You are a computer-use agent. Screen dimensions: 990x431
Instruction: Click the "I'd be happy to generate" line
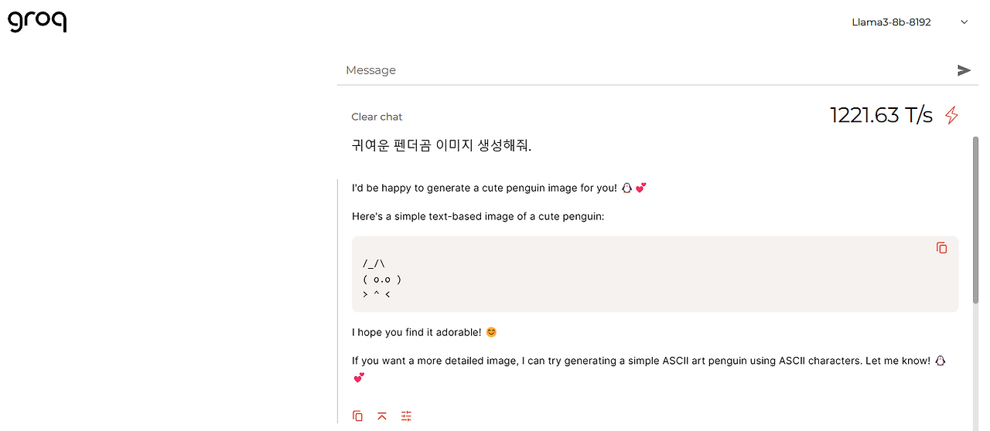pyautogui.click(x=484, y=188)
